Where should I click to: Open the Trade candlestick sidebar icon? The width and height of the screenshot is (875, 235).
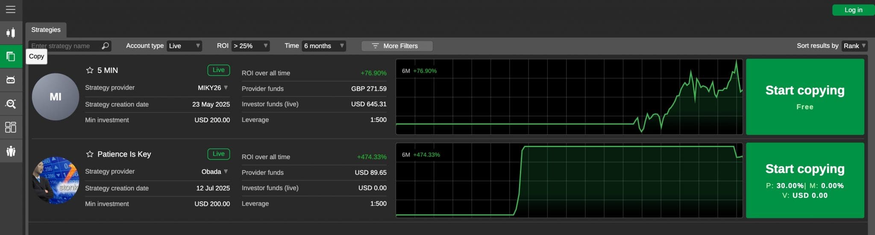tap(11, 33)
